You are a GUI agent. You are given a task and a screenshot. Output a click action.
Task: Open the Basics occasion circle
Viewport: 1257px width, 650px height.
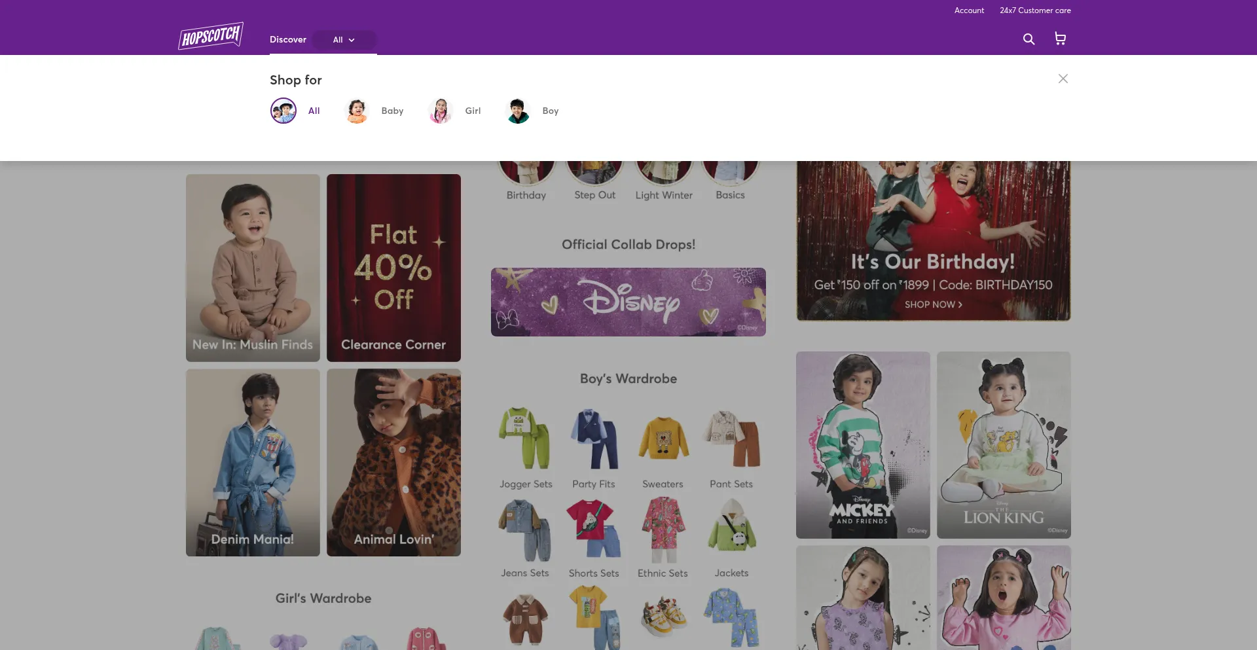click(731, 173)
